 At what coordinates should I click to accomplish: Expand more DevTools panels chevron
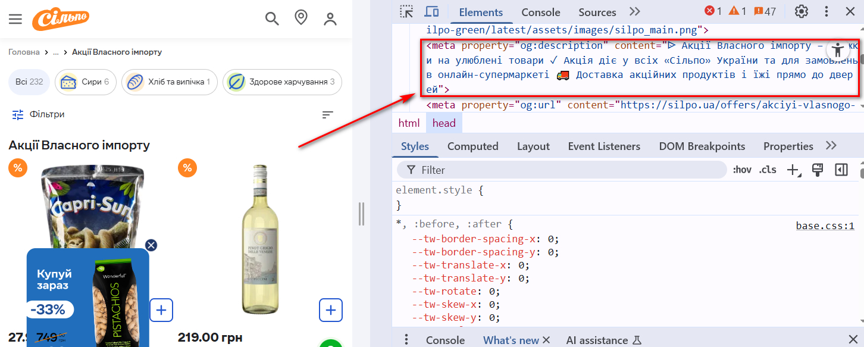(x=635, y=11)
